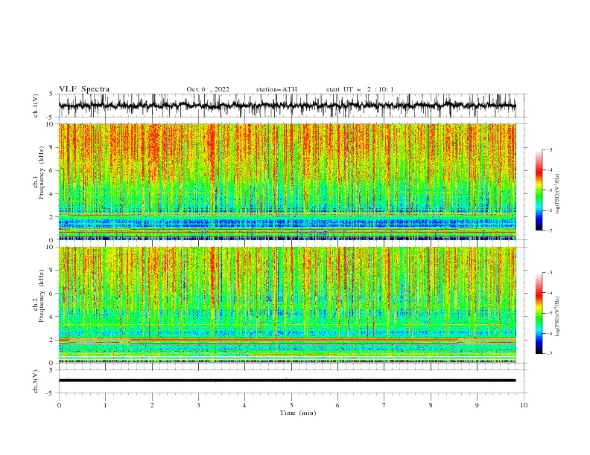Click time axis tick label "5"

point(291,405)
